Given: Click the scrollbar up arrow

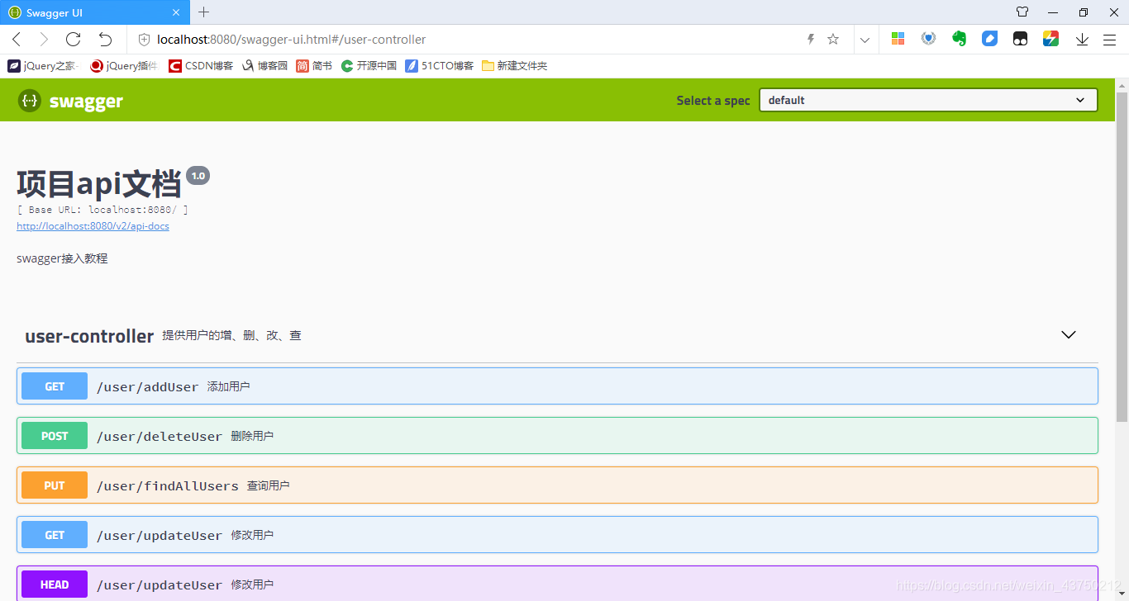Looking at the screenshot, I should [x=1122, y=85].
